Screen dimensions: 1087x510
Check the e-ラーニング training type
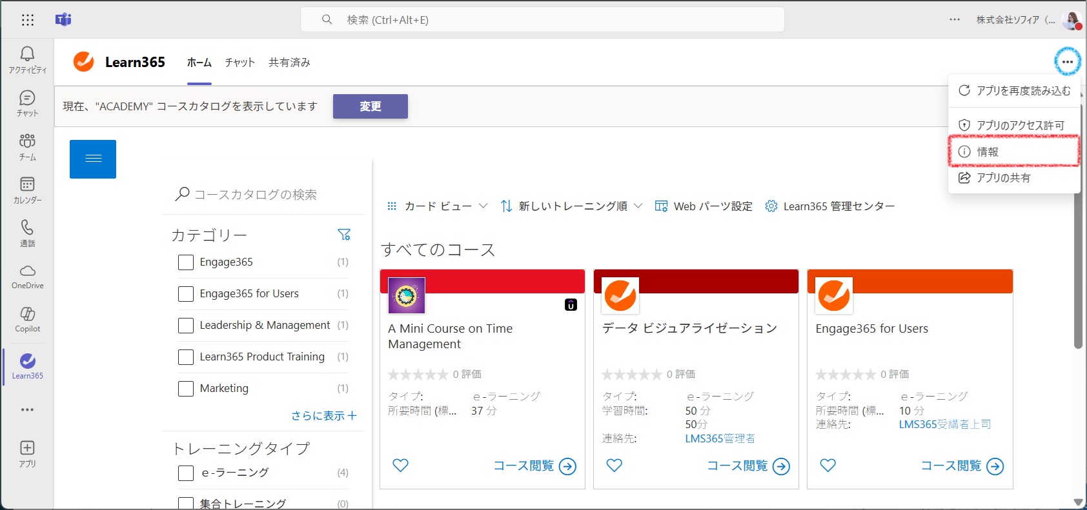pyautogui.click(x=186, y=473)
